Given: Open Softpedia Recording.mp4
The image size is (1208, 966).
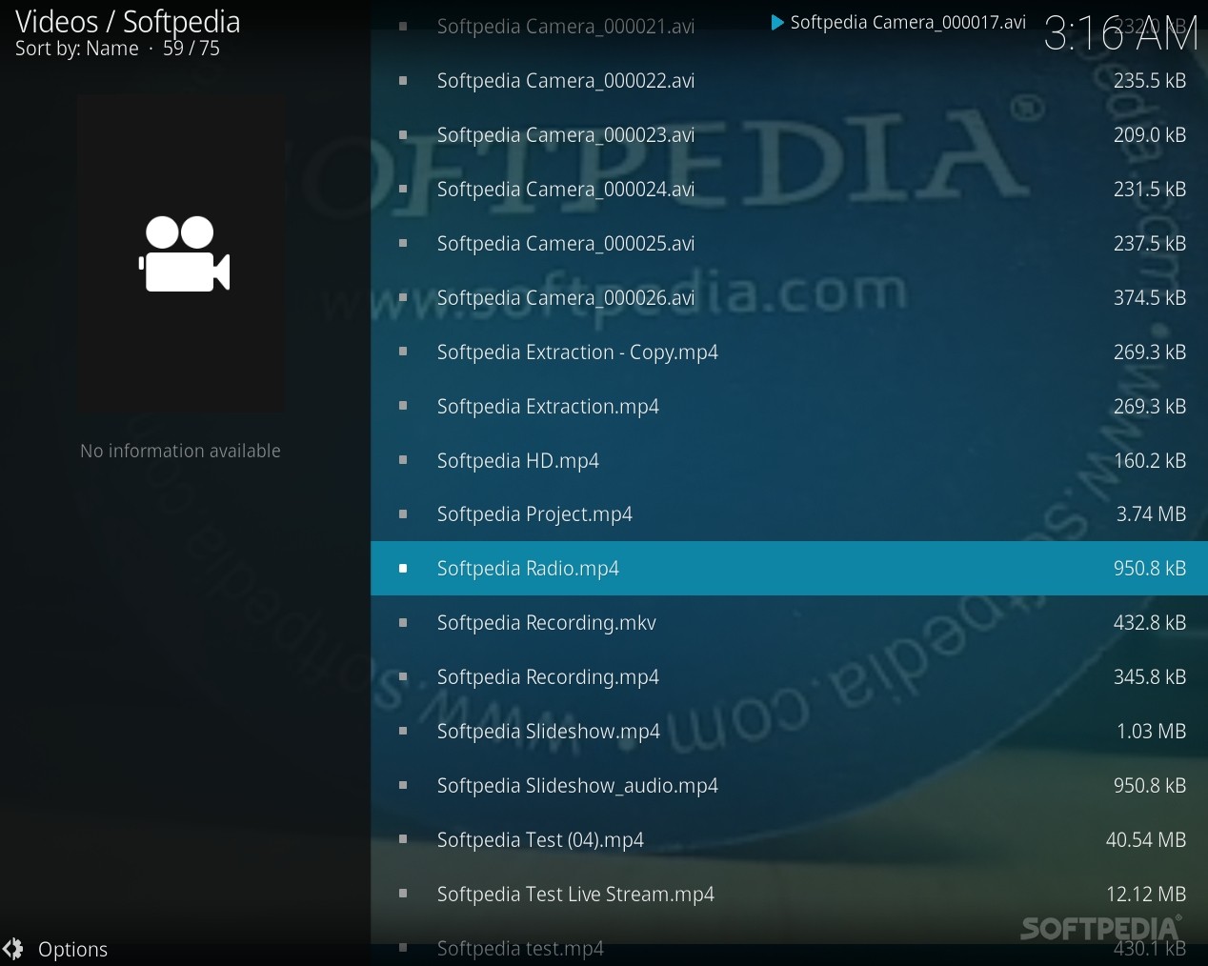Looking at the screenshot, I should coord(789,677).
